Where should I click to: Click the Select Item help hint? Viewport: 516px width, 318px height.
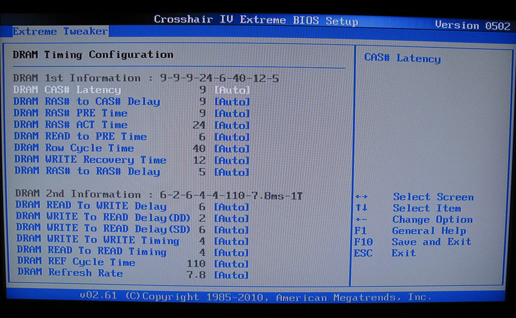pyautogui.click(x=427, y=208)
